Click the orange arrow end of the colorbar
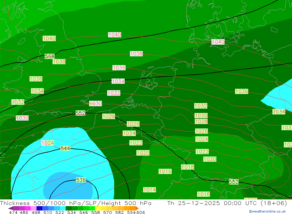292x214 pixels. 137,208
